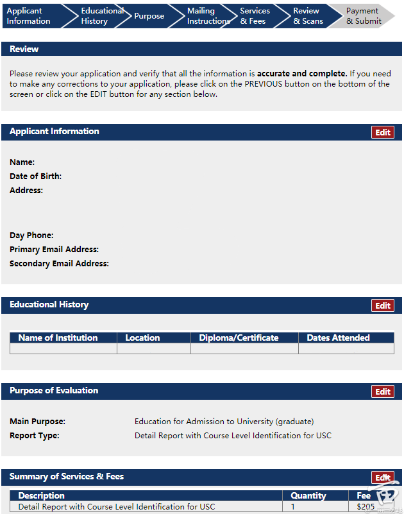
Task: Edit the Summary of Services & Fees
Action: coord(383,477)
